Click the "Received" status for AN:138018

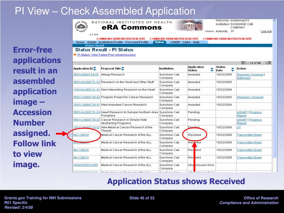(x=194, y=135)
